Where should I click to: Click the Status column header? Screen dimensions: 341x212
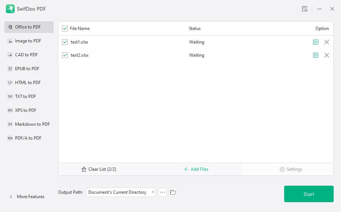coord(195,29)
